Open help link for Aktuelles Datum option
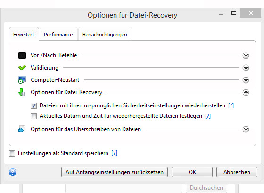The height and width of the screenshot is (193, 264). [208, 116]
